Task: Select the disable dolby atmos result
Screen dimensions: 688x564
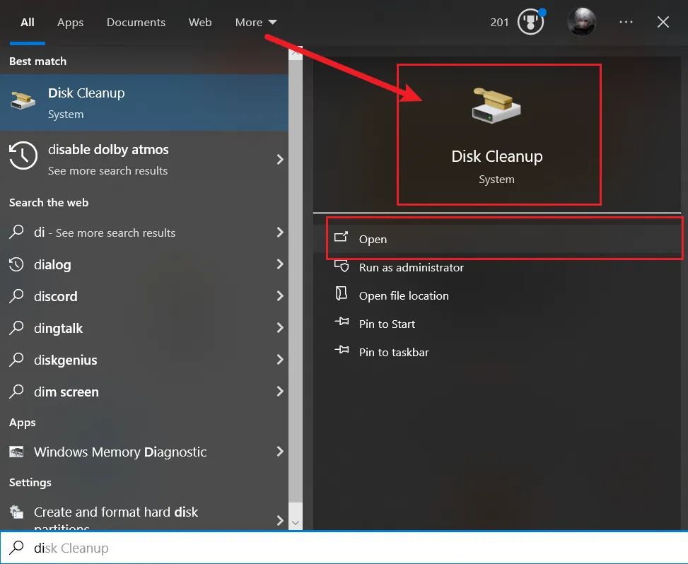Action: [x=144, y=159]
